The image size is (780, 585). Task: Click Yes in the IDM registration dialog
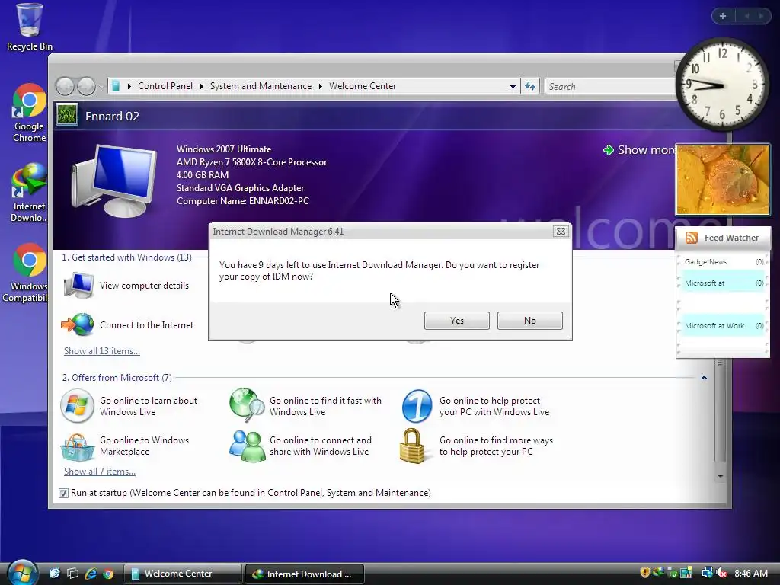[x=457, y=321]
